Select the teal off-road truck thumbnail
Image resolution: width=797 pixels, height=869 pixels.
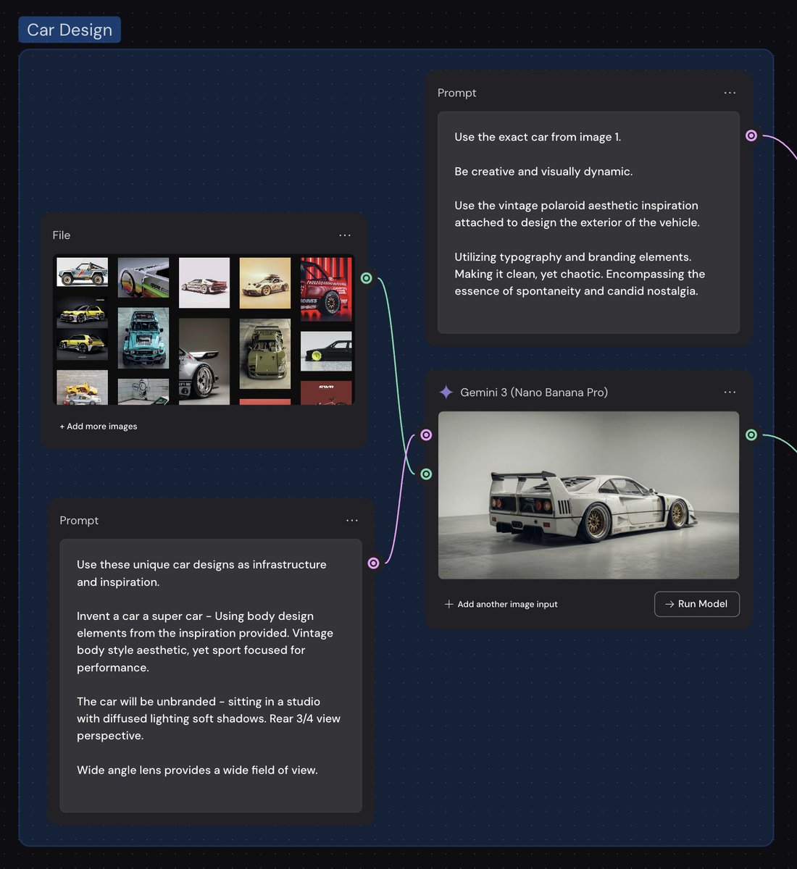tap(143, 338)
